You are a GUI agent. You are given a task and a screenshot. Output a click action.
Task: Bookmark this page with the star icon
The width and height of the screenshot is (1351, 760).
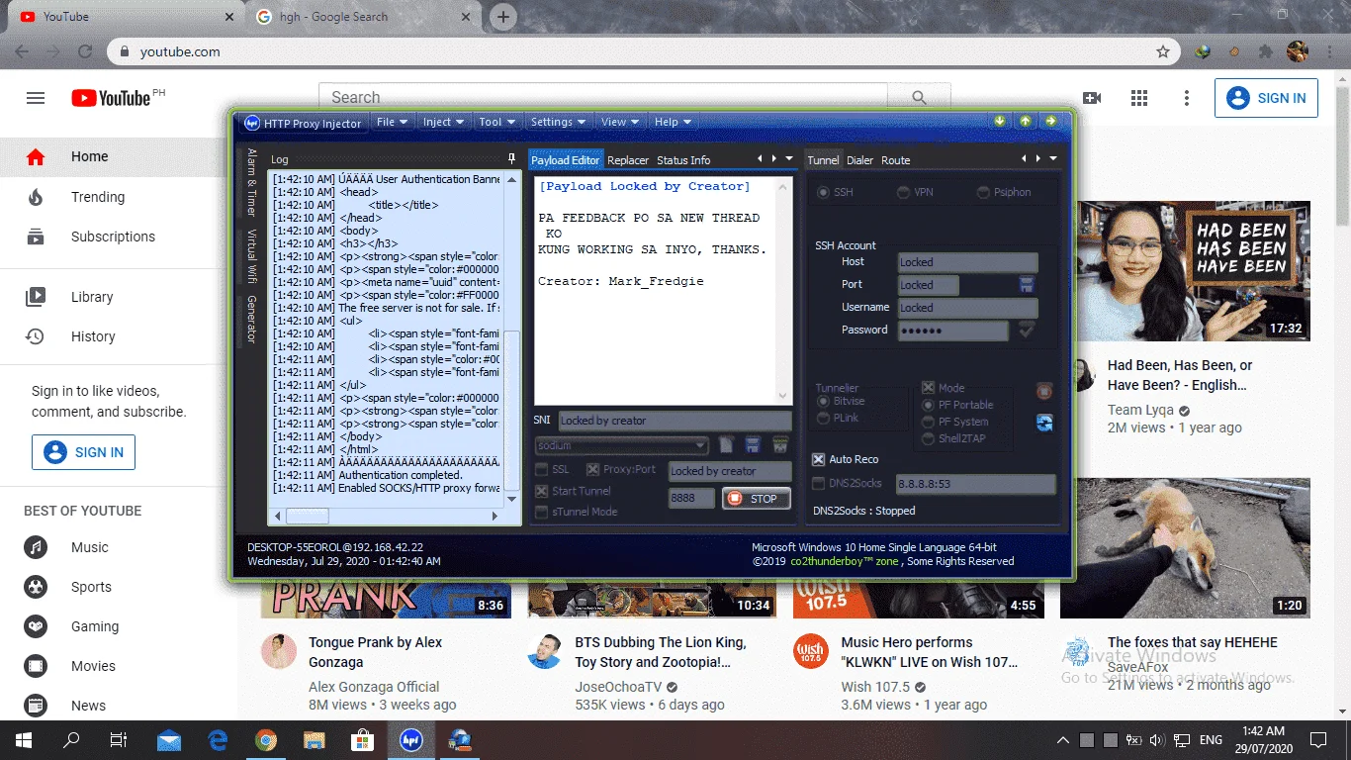point(1163,51)
